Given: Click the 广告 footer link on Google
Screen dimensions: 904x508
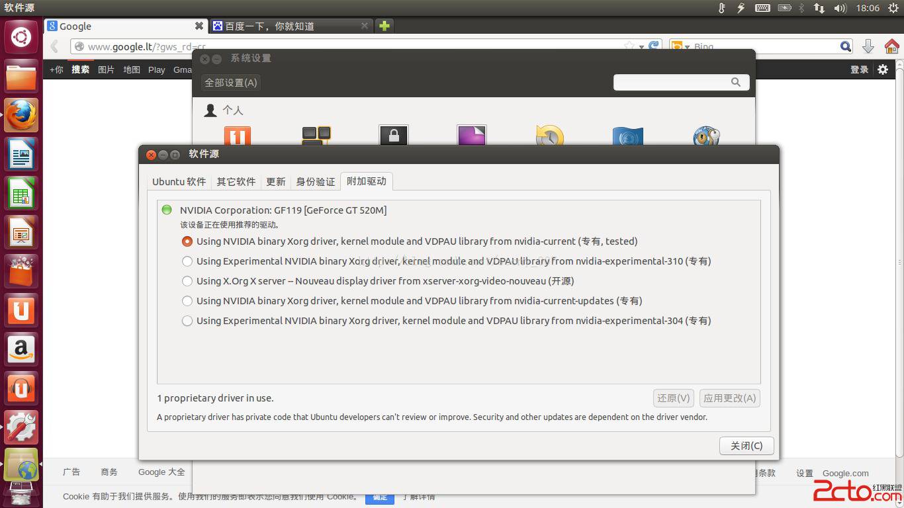Looking at the screenshot, I should tap(71, 472).
